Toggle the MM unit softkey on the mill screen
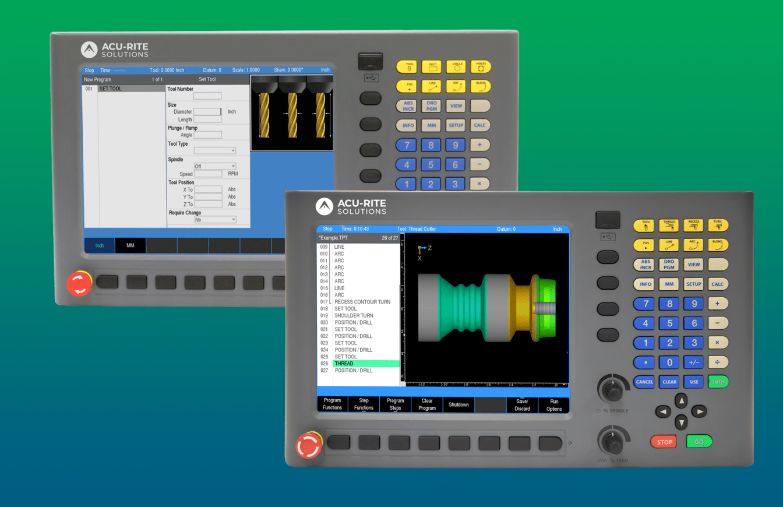The width and height of the screenshot is (783, 507). [130, 245]
